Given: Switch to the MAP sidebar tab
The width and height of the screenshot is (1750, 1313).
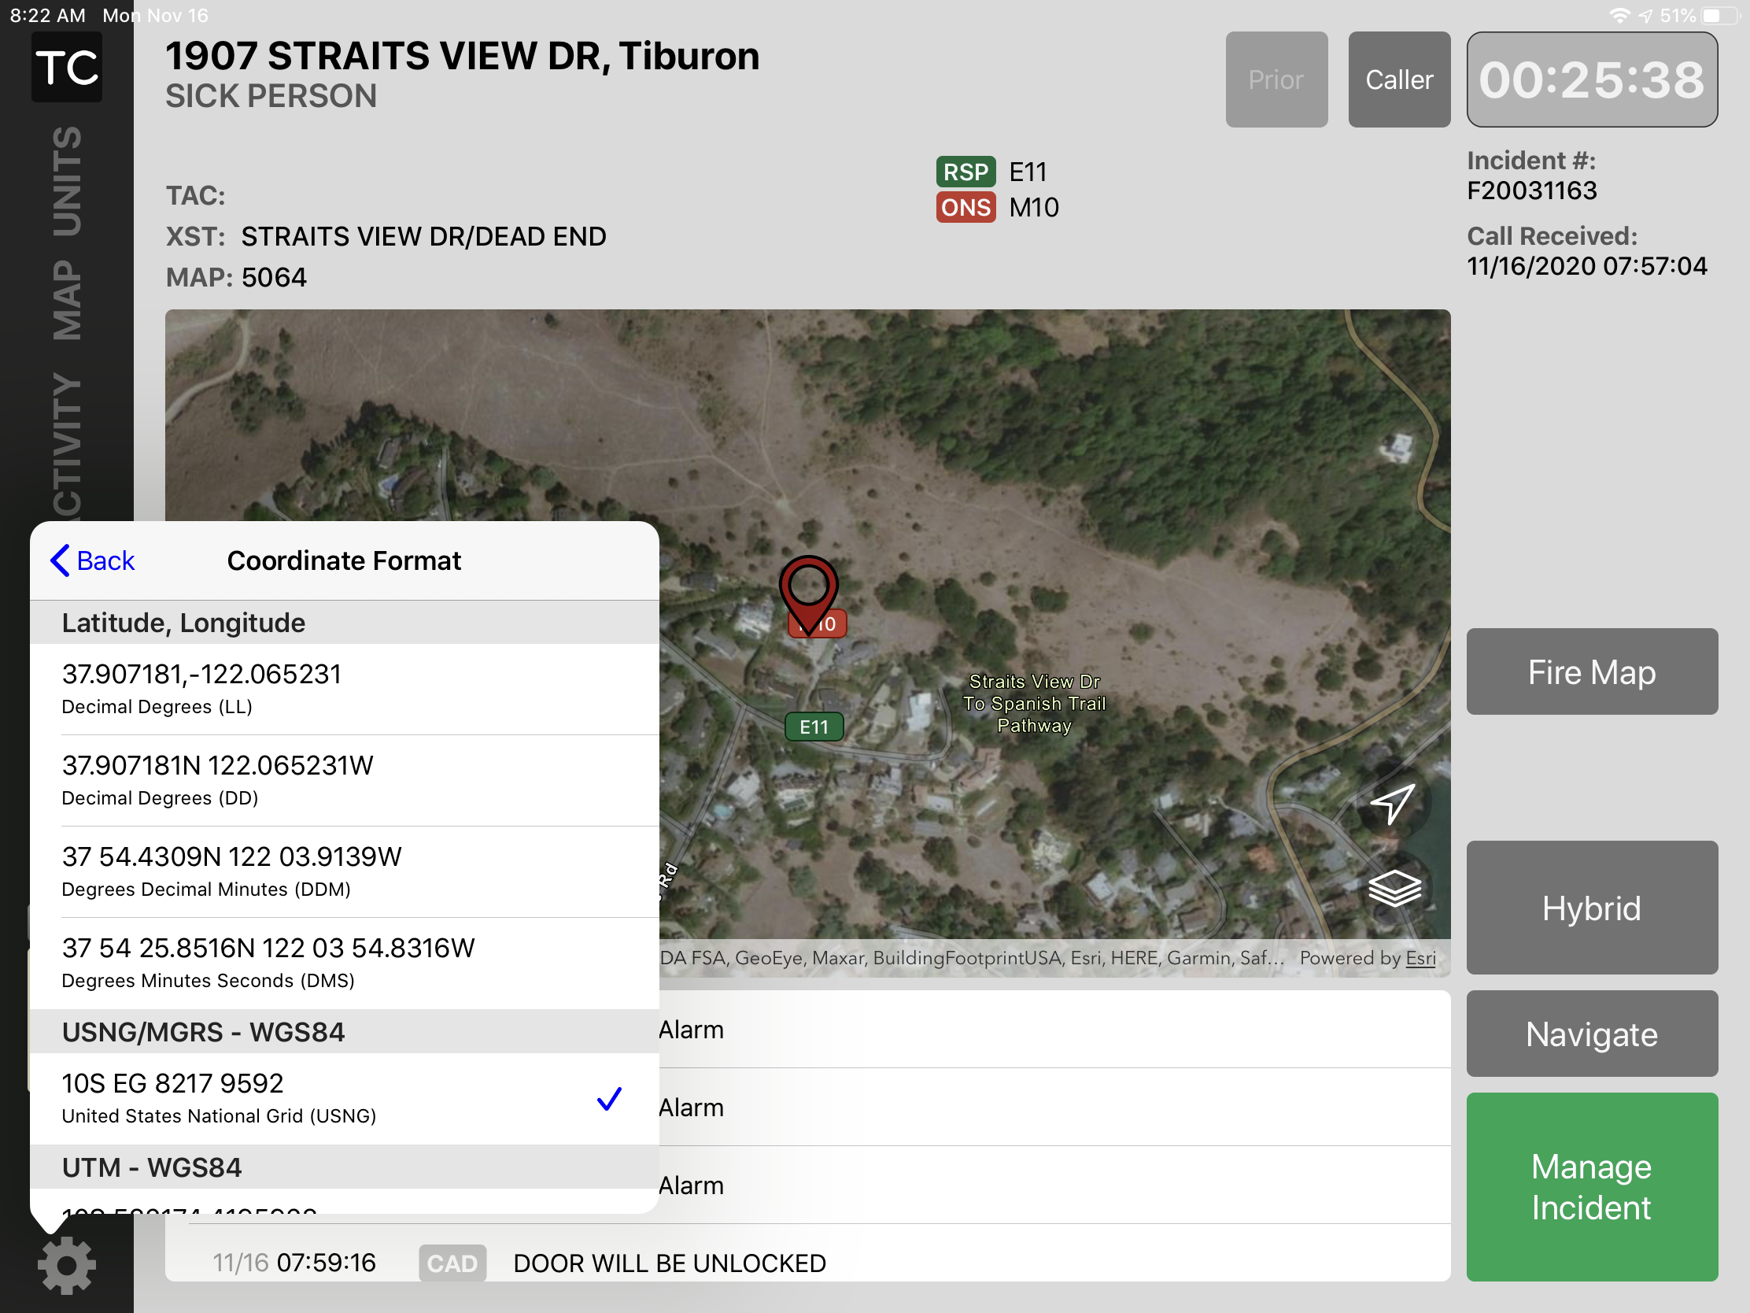Looking at the screenshot, I should tap(67, 301).
